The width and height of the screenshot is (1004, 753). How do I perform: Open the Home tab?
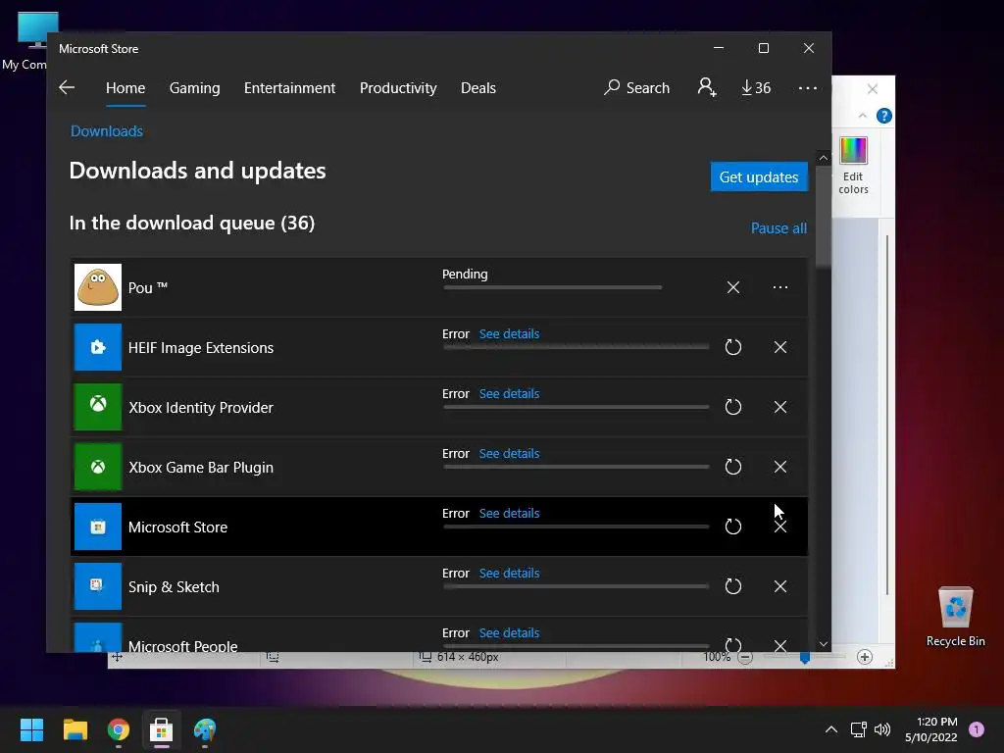coord(125,87)
